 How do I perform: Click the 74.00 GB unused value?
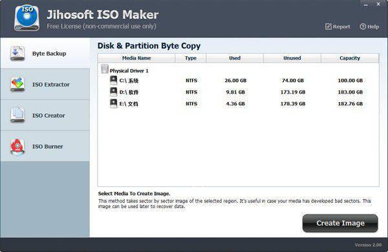tap(293, 81)
